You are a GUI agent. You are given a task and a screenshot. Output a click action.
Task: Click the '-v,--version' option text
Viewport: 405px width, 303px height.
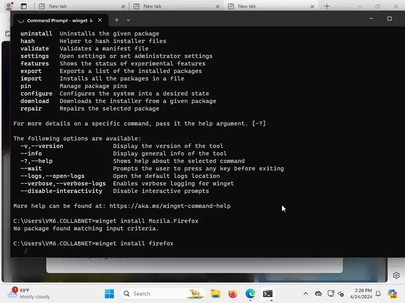pos(42,146)
